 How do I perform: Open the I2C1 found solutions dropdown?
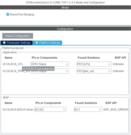point(88,109)
